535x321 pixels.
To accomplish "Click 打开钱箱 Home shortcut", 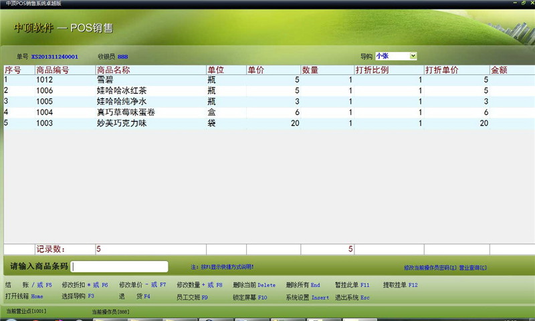I will (24, 296).
